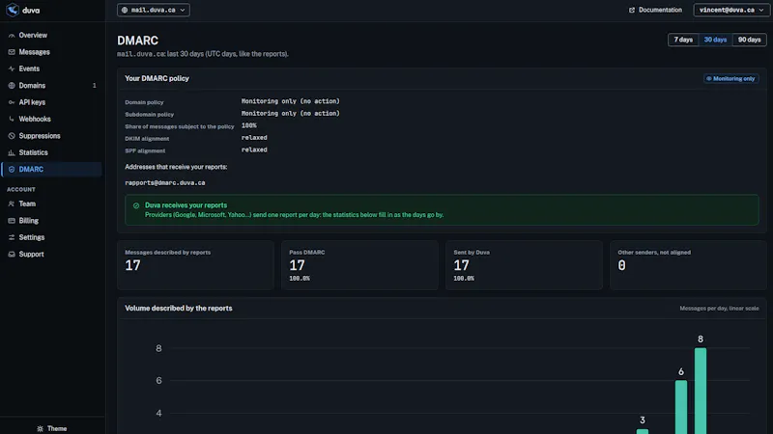This screenshot has width=773, height=434.
Task: Click the API keys key icon
Action: [12, 102]
